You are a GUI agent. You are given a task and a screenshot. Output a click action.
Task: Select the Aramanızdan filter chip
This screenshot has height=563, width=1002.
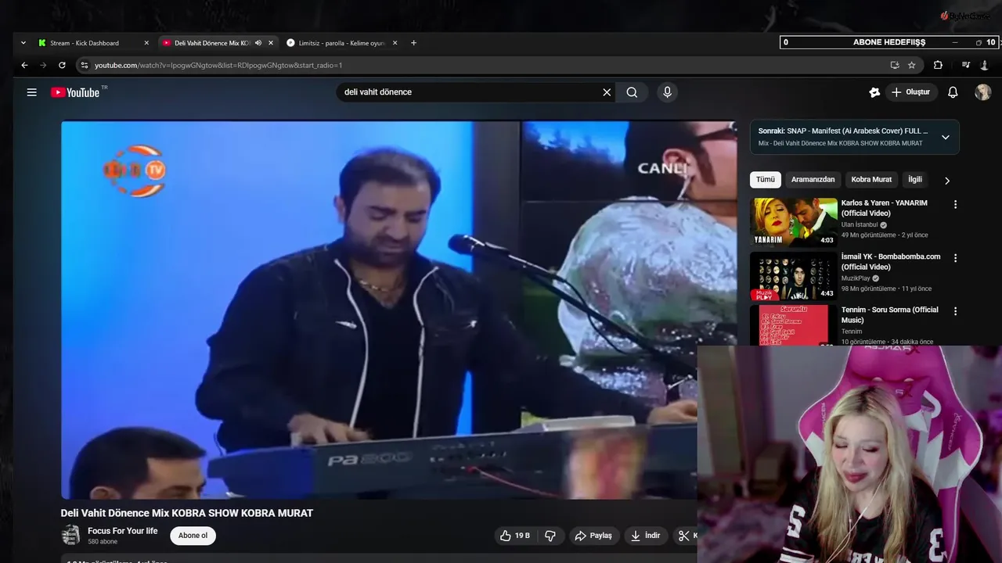coord(813,180)
